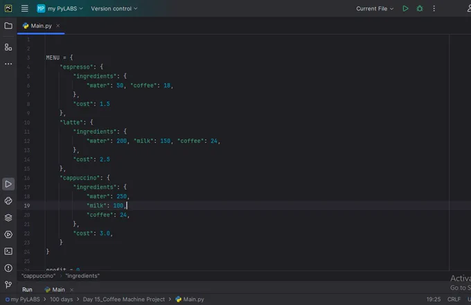Click "milk": 150 in latte ingredients
Image resolution: width=471 pixels, height=305 pixels.
tap(152, 141)
